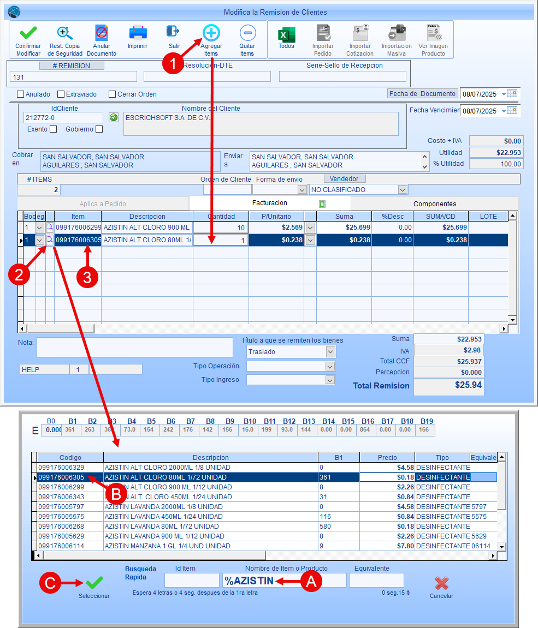The width and height of the screenshot is (538, 628).
Task: Open Bodega dropdown in row 099176006305
Action: pyautogui.click(x=40, y=240)
